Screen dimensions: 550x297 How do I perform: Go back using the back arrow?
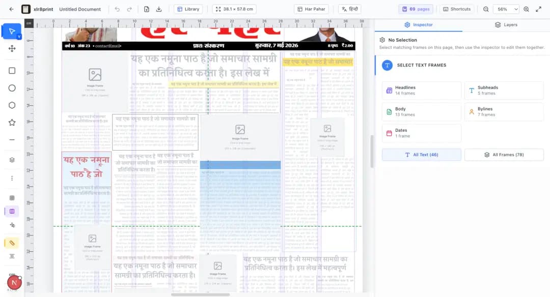coord(11,9)
